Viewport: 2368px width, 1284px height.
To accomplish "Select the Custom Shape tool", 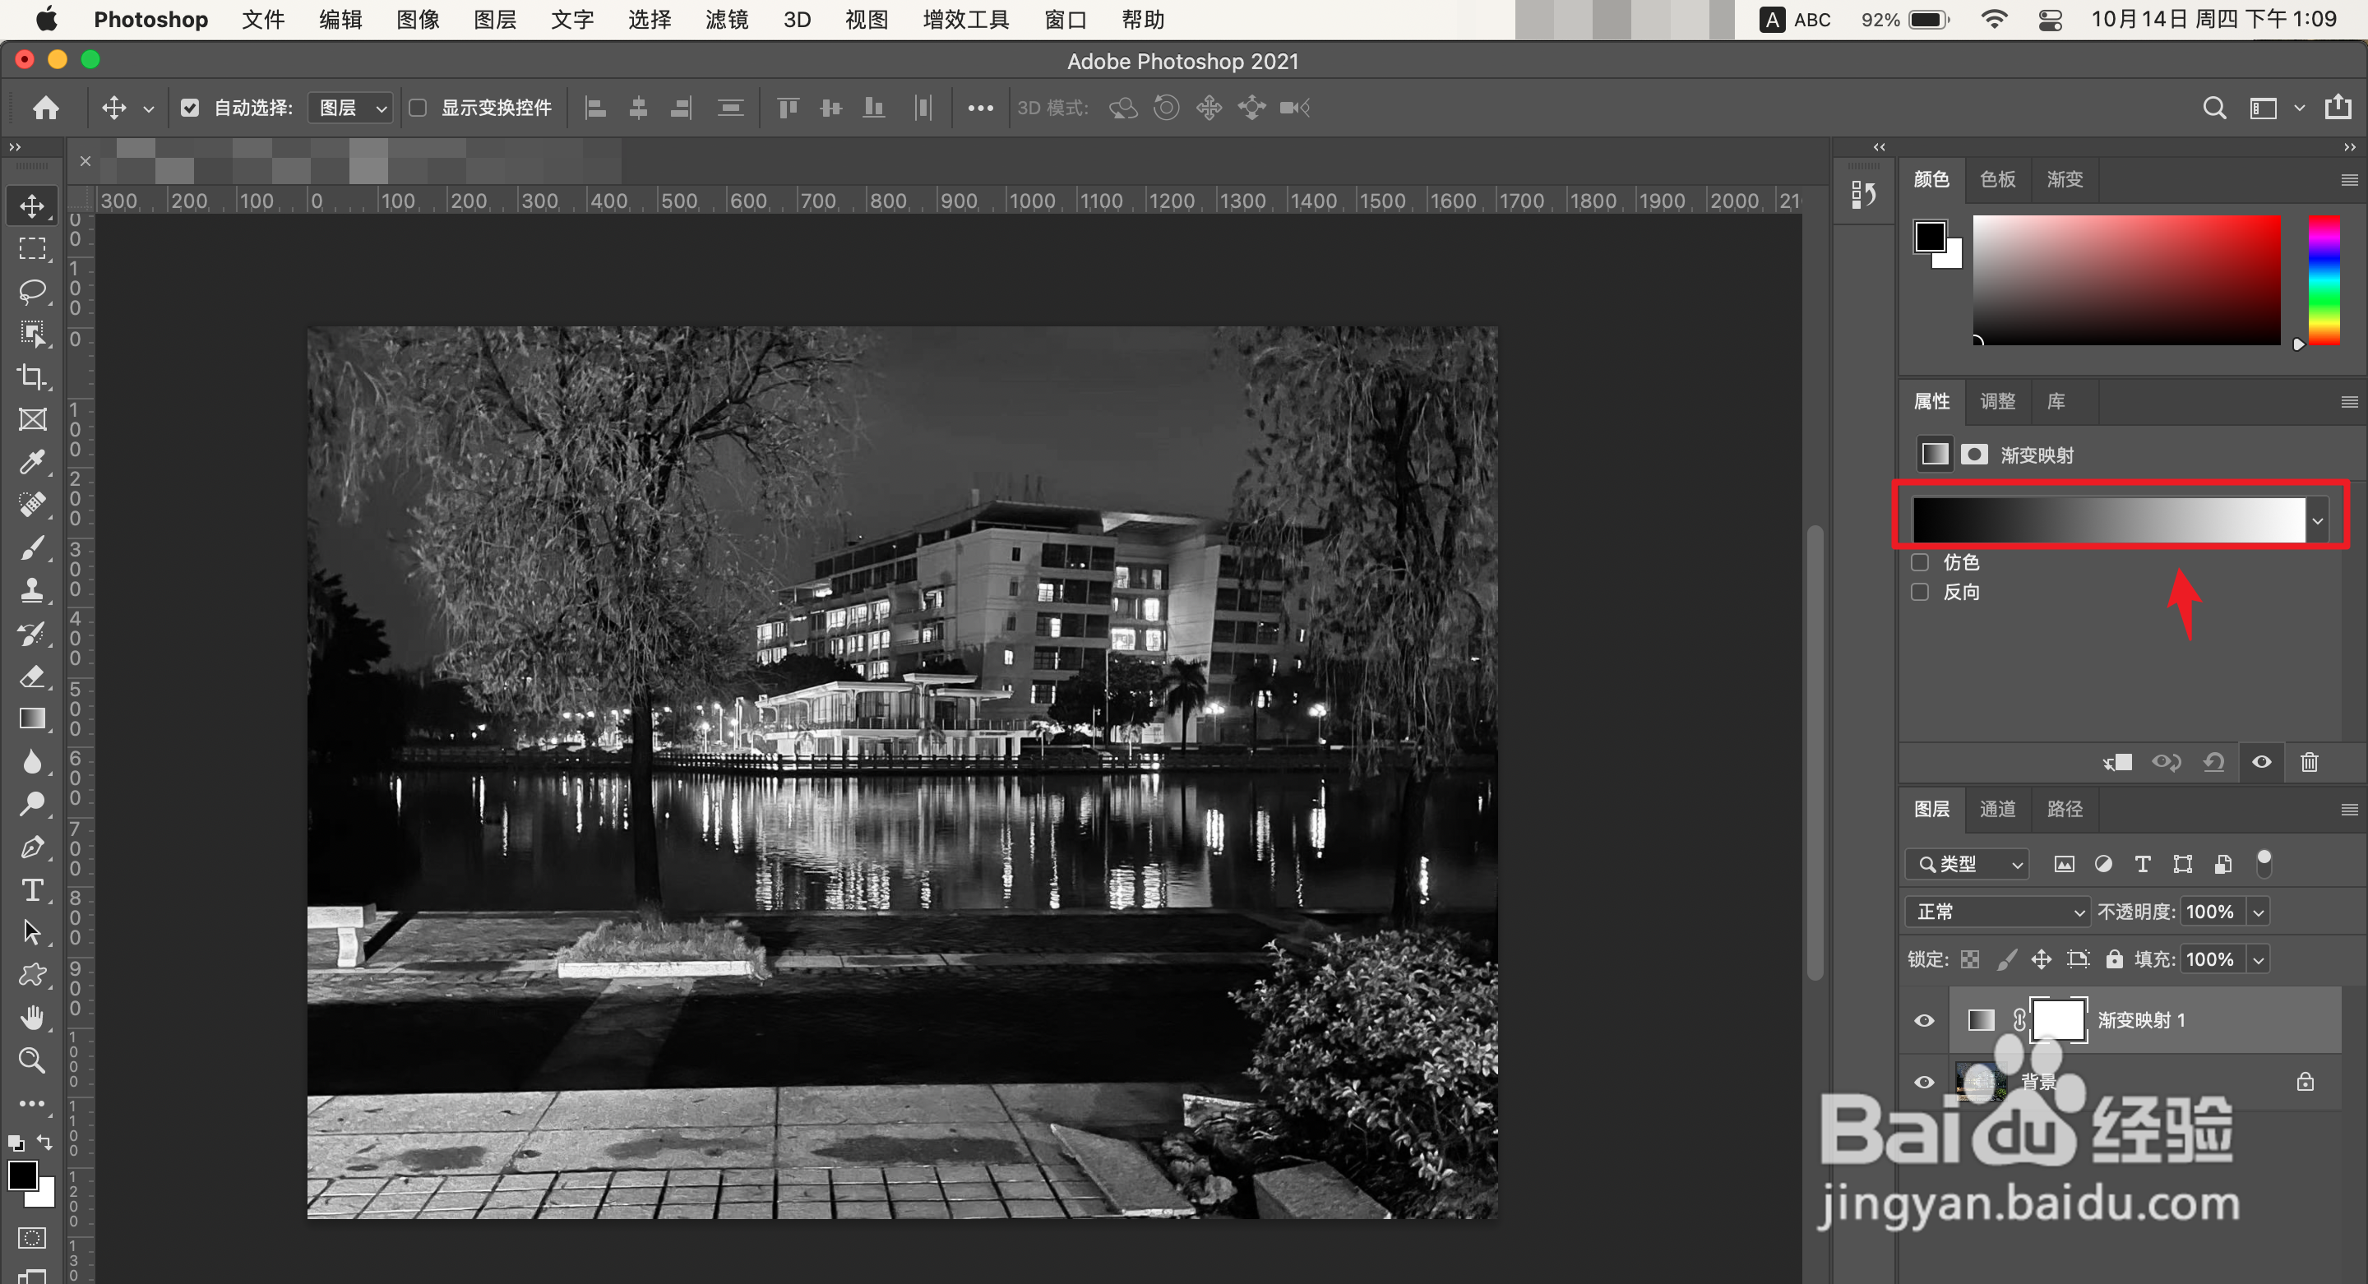I will [x=32, y=975].
